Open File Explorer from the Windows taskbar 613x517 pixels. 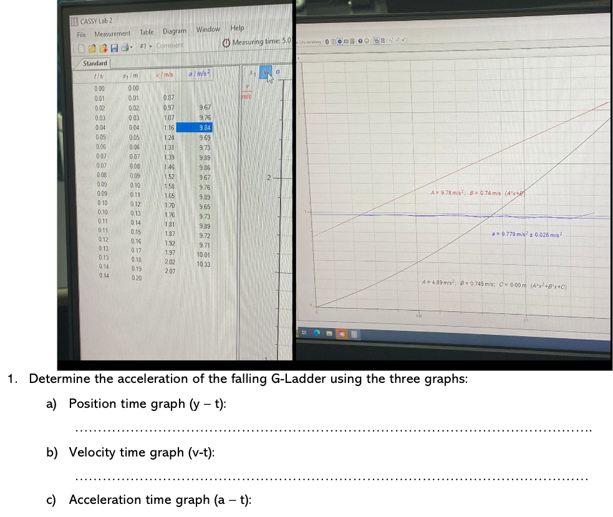[329, 333]
